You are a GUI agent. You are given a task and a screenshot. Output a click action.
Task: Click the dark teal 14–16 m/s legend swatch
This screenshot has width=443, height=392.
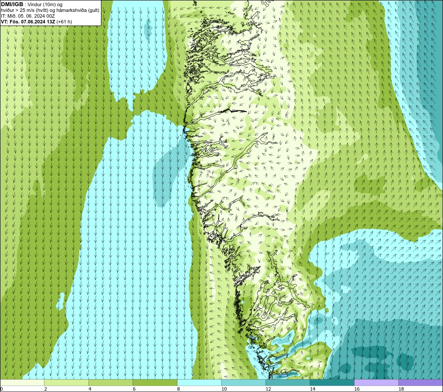point(332,382)
